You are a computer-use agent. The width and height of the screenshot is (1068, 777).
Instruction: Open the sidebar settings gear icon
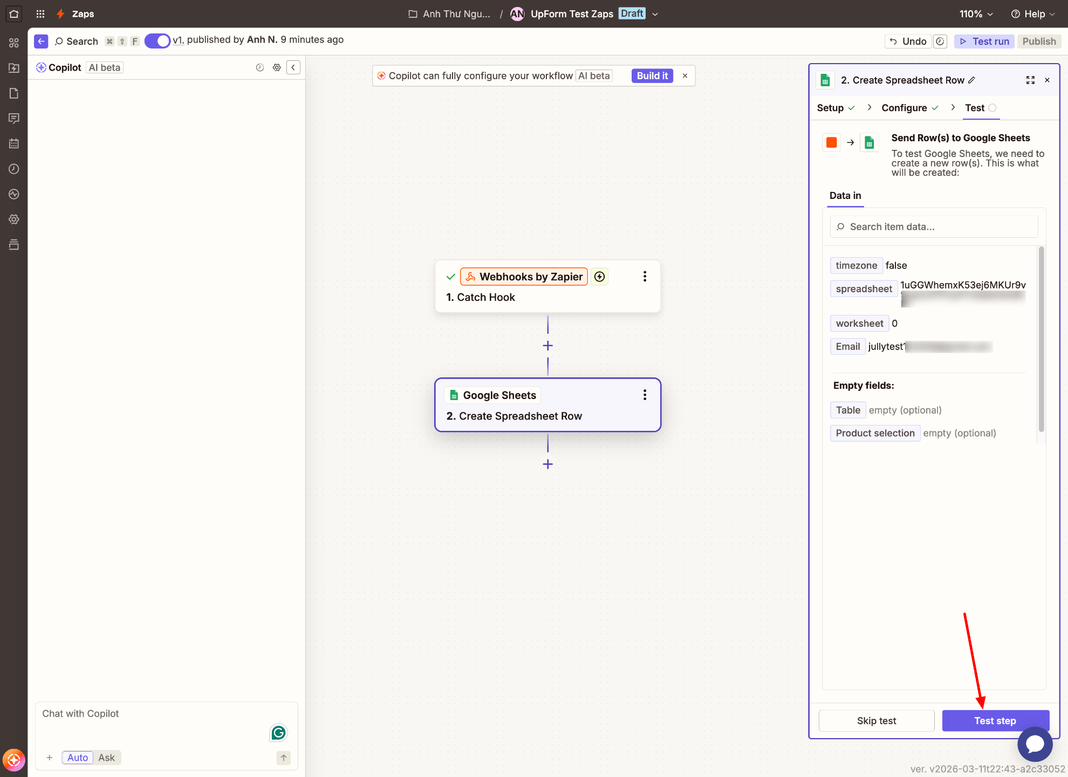[14, 219]
